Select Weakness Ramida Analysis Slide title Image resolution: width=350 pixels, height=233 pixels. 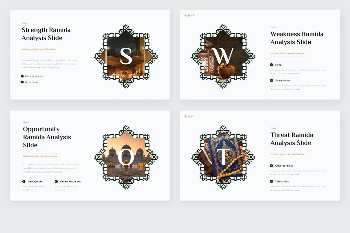pyautogui.click(x=297, y=38)
